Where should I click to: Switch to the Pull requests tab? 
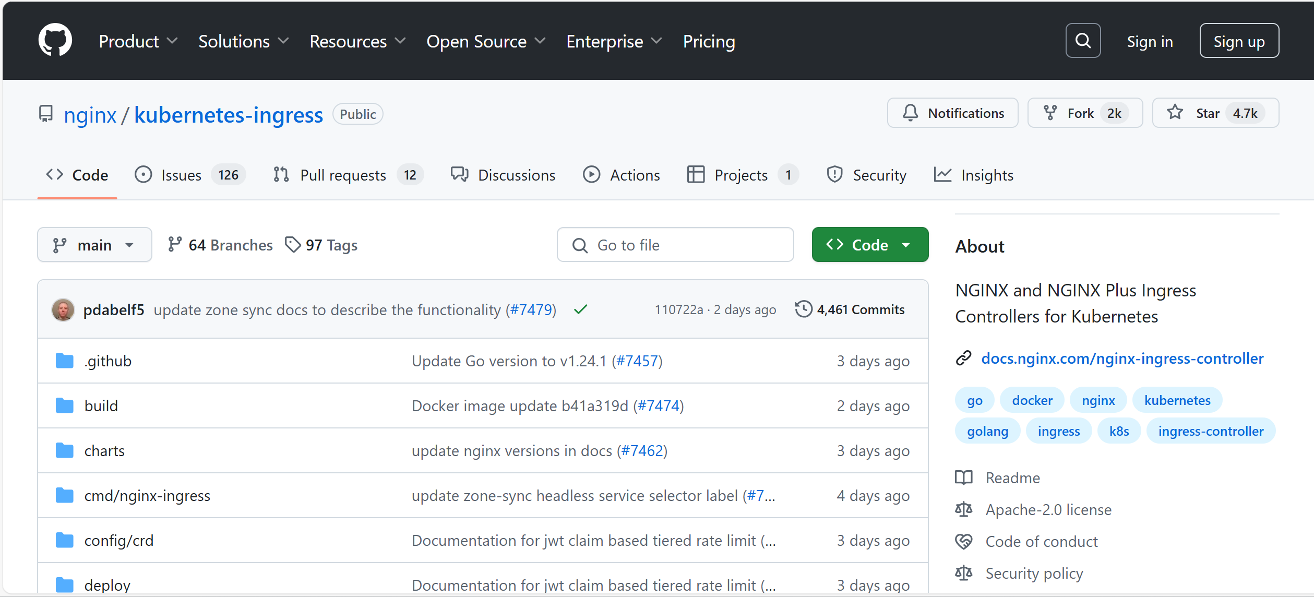[348, 175]
